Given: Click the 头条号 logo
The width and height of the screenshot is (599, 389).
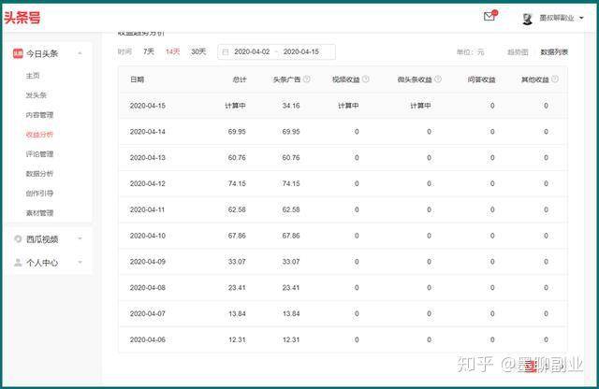Looking at the screenshot, I should click(22, 18).
